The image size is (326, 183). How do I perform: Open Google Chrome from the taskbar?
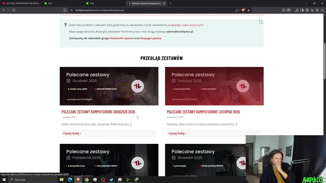87,180
